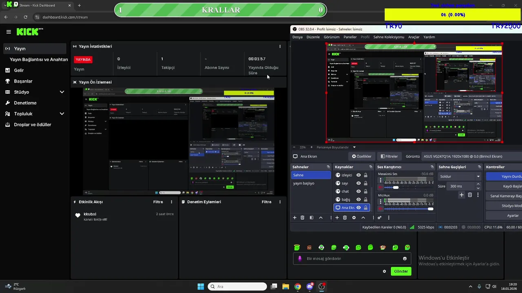This screenshot has width=522, height=293.
Task: Click Yayını Durdur in OBS
Action: tap(504, 177)
